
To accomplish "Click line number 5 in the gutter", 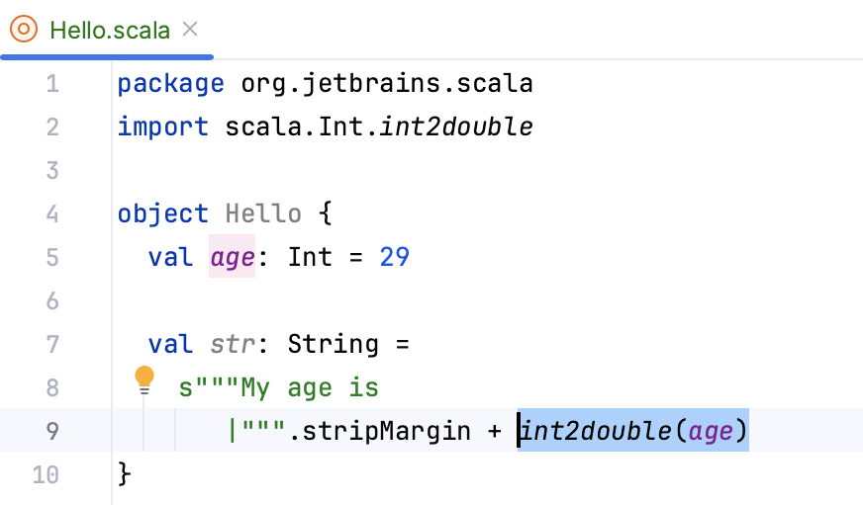I will tap(52, 258).
